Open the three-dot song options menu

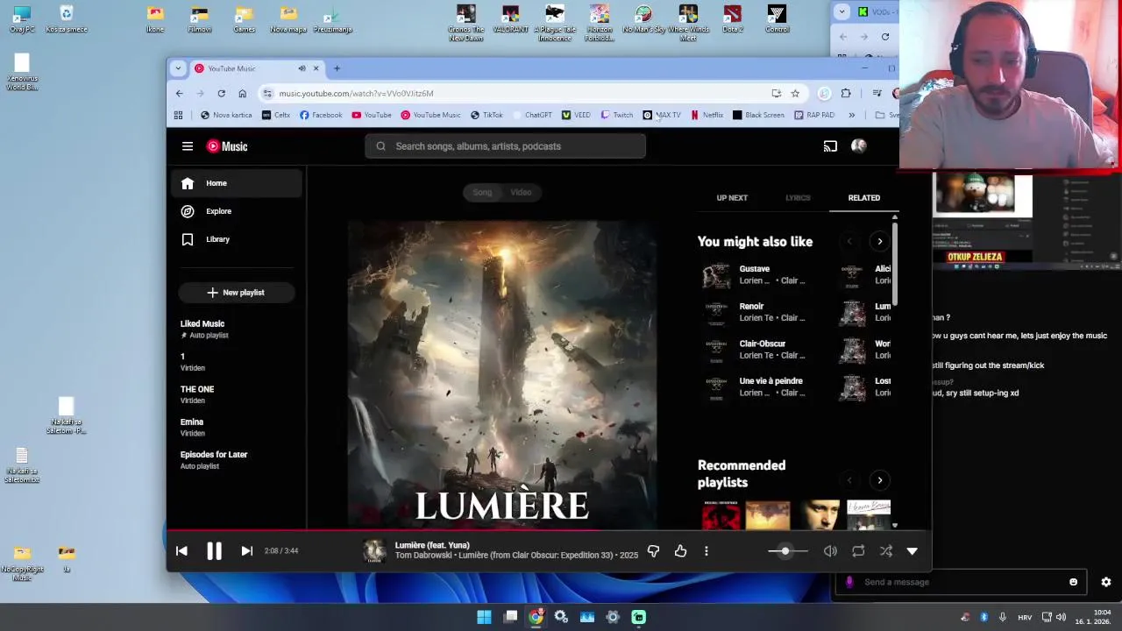(707, 550)
